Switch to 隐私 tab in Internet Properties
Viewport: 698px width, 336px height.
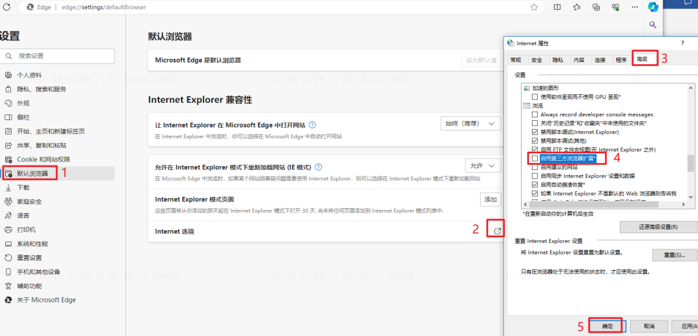(x=558, y=59)
